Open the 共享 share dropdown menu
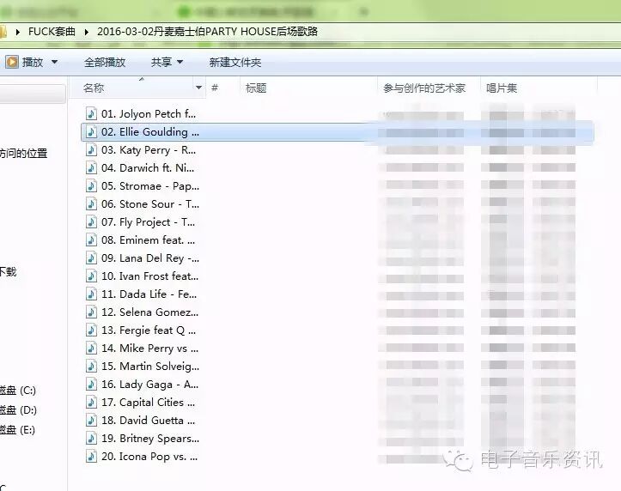The height and width of the screenshot is (491, 621). (x=167, y=62)
